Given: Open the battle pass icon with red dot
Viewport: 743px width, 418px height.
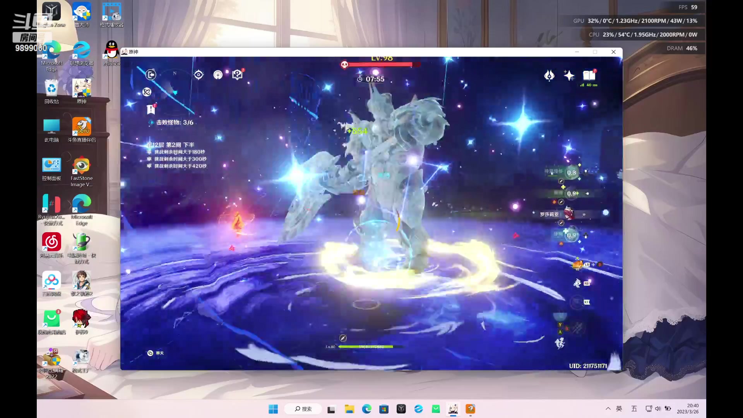Looking at the screenshot, I should tap(237, 74).
